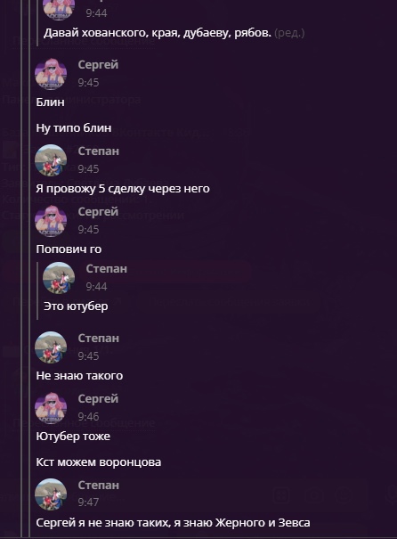The width and height of the screenshot is (397, 539).
Task: Select the message "Давай хованского, края, дубаеву, рябов."
Action: coord(158,33)
